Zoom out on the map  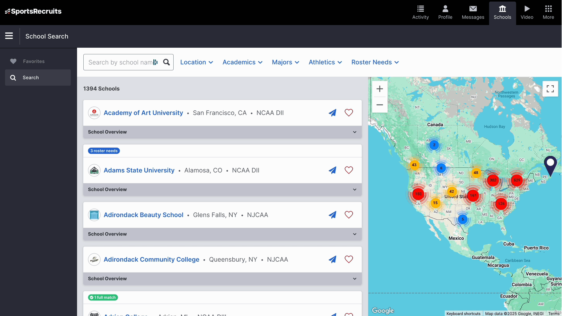click(380, 105)
